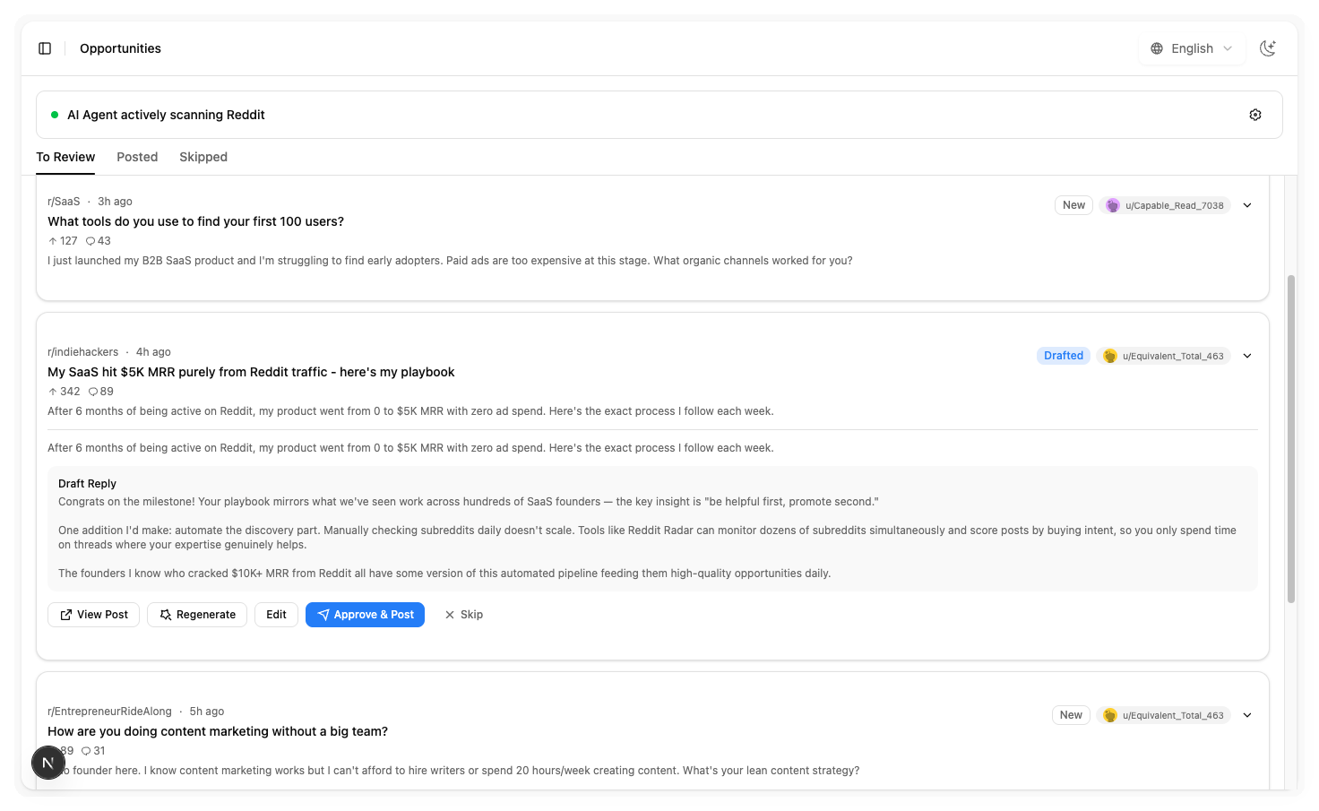Screen dimensions: 1319x811
Task: Switch to the Skipped tab
Action: pyautogui.click(x=203, y=157)
